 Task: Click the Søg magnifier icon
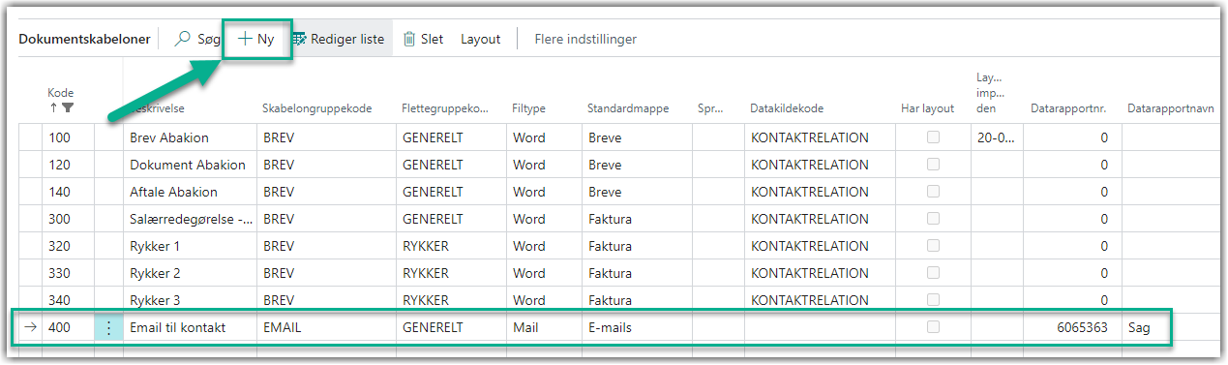(x=183, y=40)
